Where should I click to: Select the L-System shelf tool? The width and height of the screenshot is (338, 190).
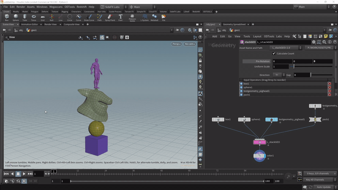pyautogui.click(x=144, y=17)
